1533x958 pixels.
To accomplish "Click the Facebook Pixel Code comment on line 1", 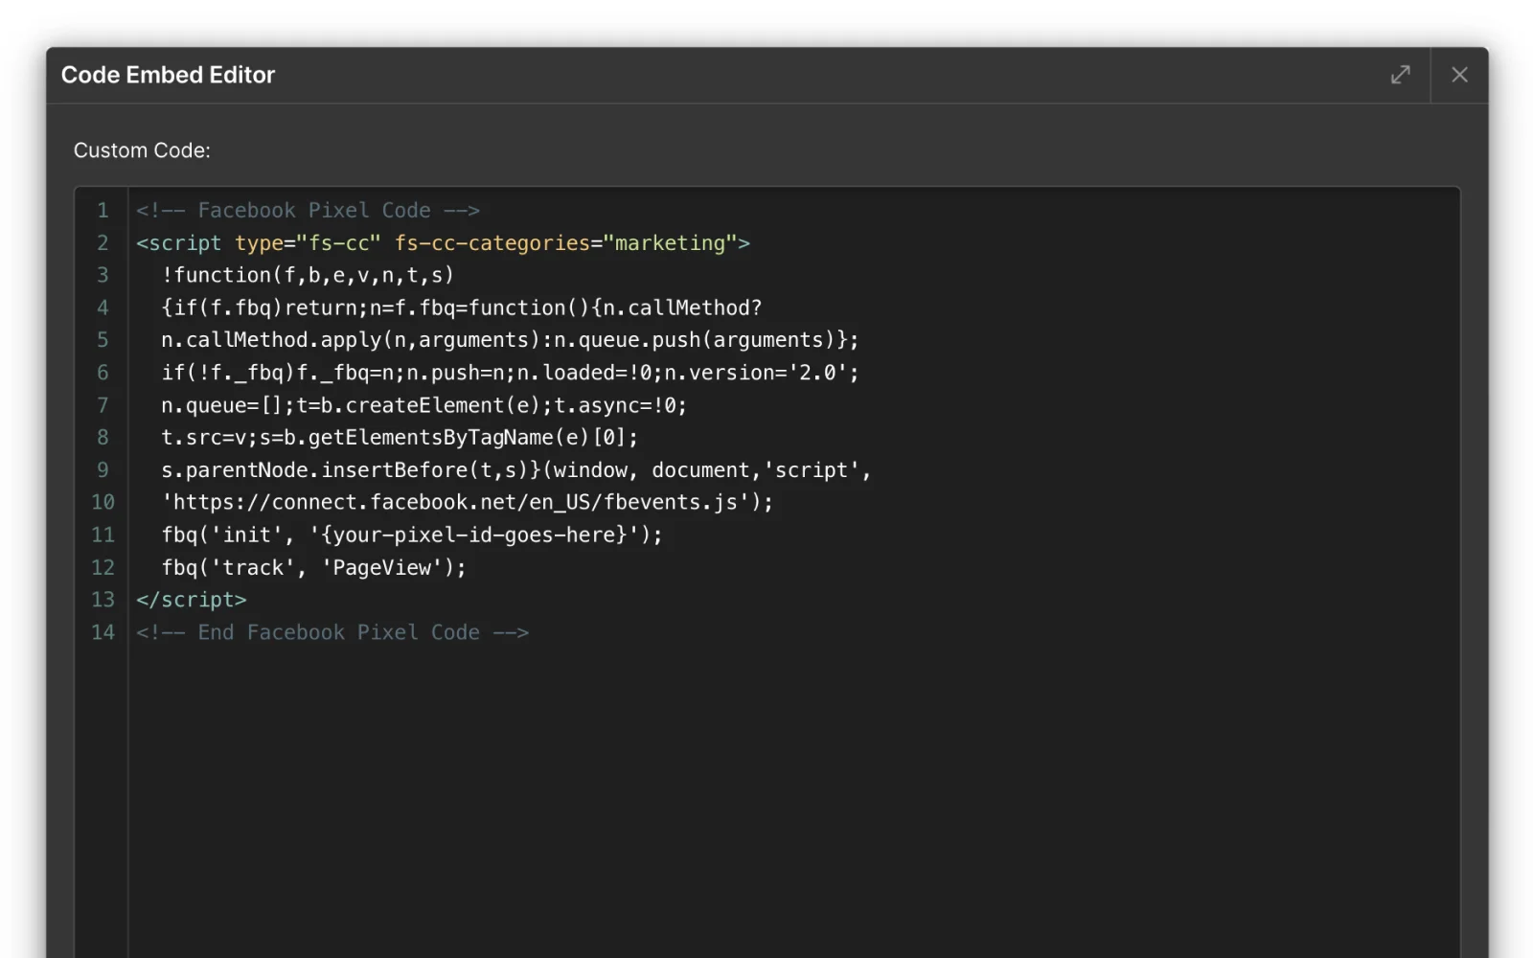I will [308, 211].
